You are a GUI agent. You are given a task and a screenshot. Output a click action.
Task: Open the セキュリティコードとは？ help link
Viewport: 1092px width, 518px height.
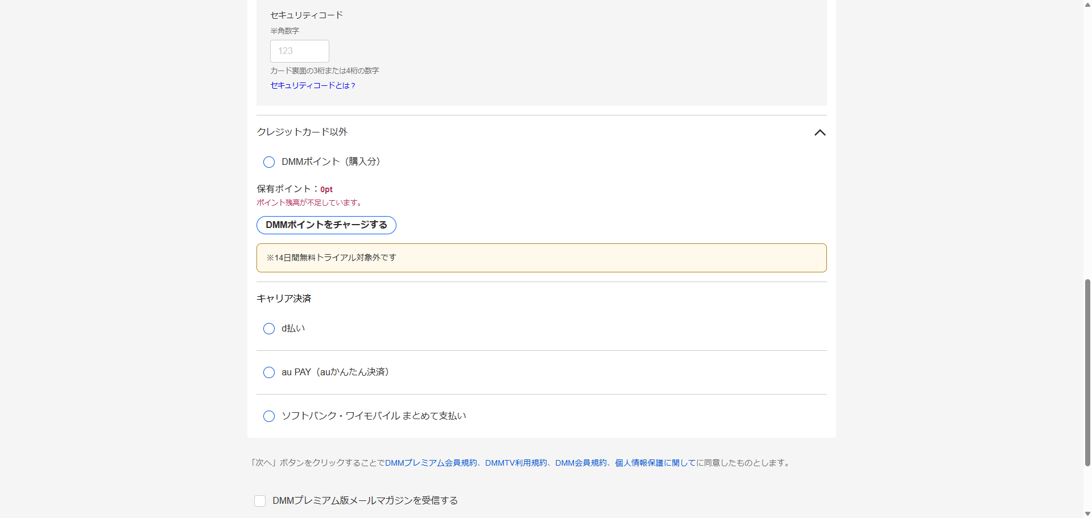click(312, 85)
